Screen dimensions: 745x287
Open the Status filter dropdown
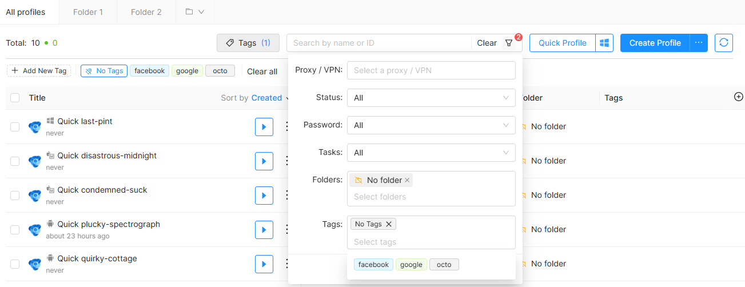pyautogui.click(x=431, y=98)
